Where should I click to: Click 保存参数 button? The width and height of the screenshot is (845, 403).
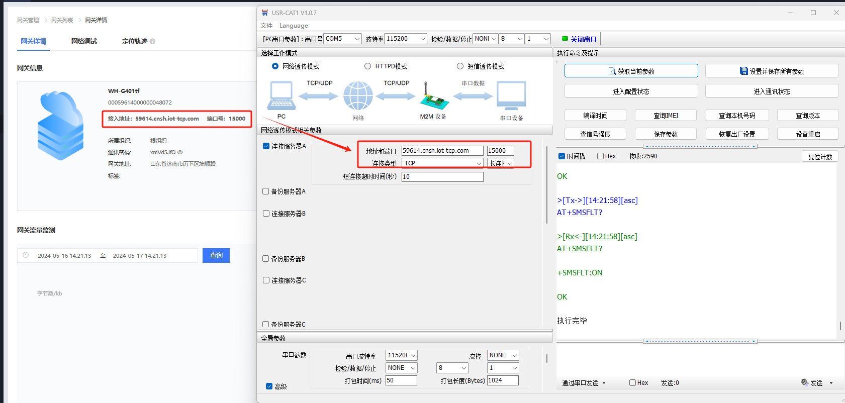coord(666,134)
